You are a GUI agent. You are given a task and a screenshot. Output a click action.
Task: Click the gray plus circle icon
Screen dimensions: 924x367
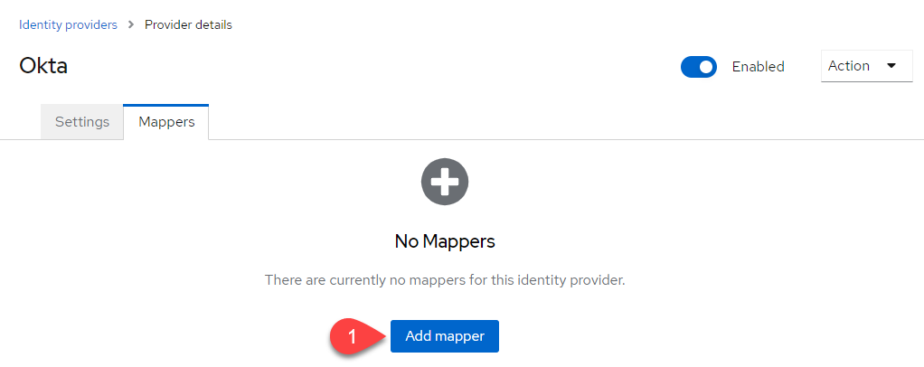(445, 182)
